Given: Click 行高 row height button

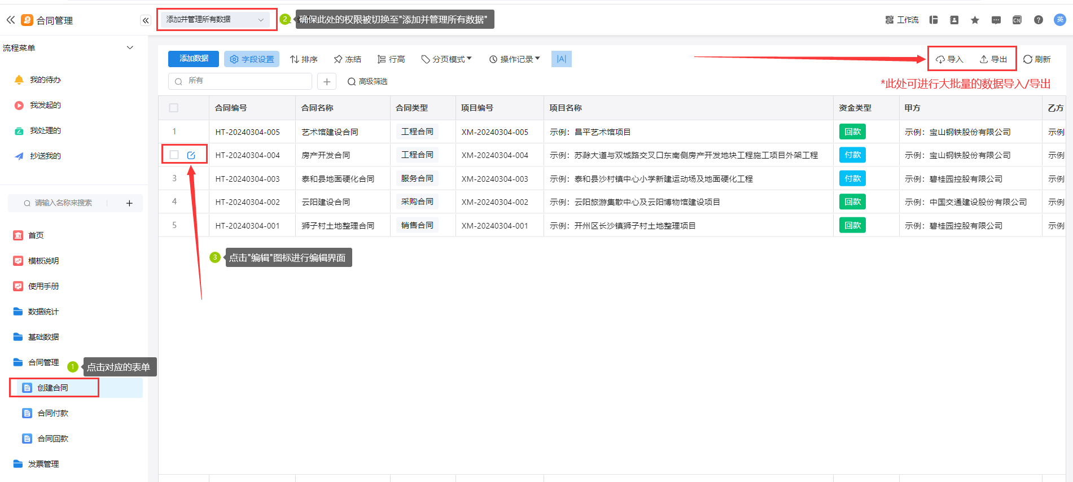Looking at the screenshot, I should coord(391,59).
